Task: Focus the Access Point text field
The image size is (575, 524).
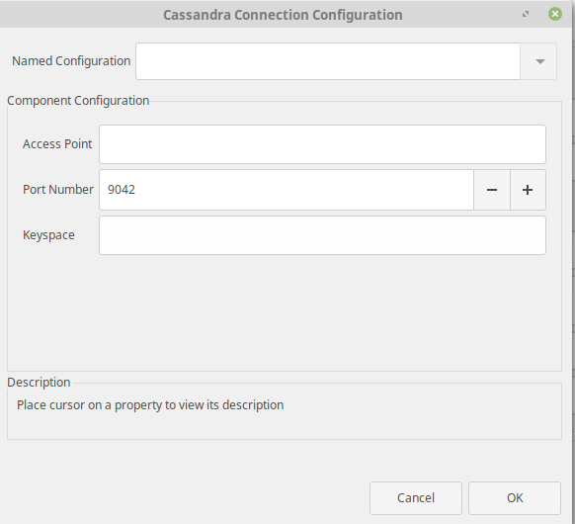Action: (322, 144)
